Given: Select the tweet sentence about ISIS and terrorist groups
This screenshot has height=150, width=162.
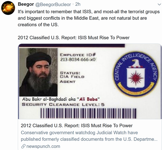Looking at the screenshot, I should click(89, 18).
